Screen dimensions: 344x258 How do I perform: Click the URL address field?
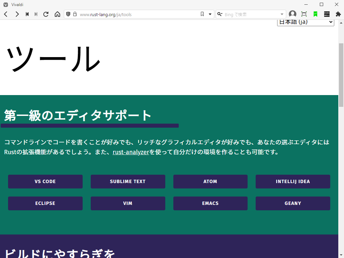point(139,14)
